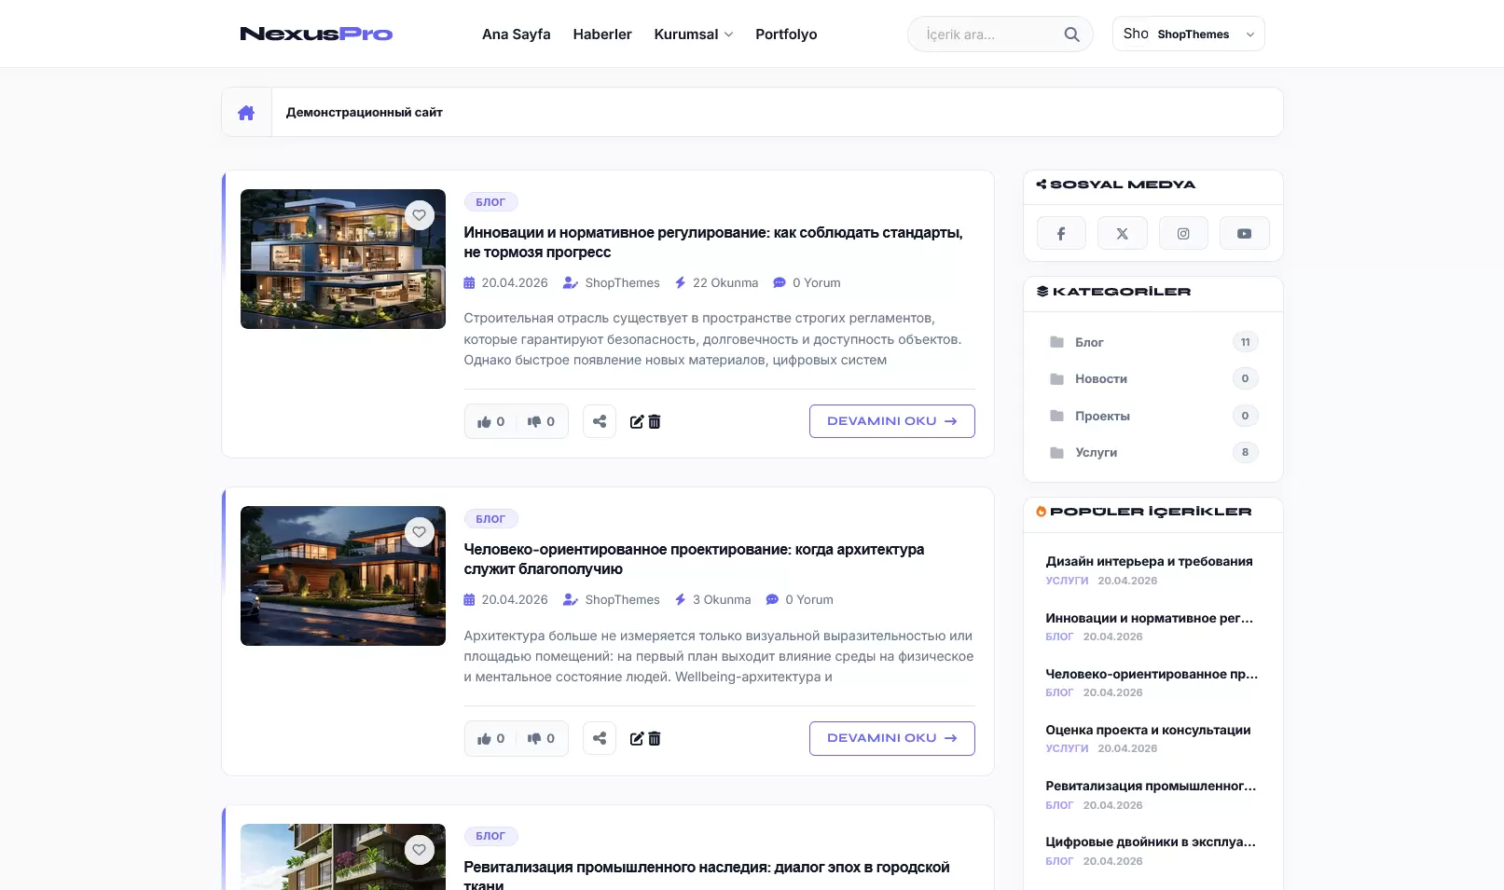The image size is (1504, 890).
Task: Dislike the second post with thumbs down
Action: tap(541, 739)
